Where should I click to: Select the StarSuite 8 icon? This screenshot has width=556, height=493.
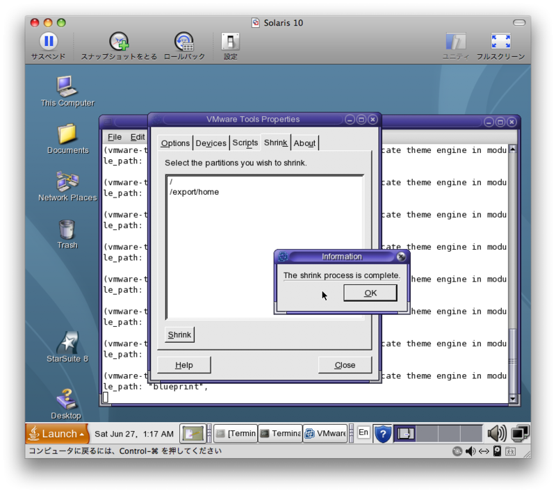(67, 342)
